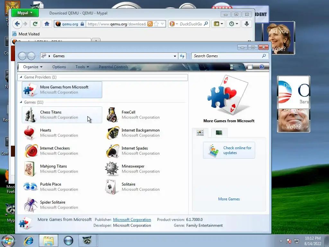Go to Mypal home page icon

coord(47,24)
